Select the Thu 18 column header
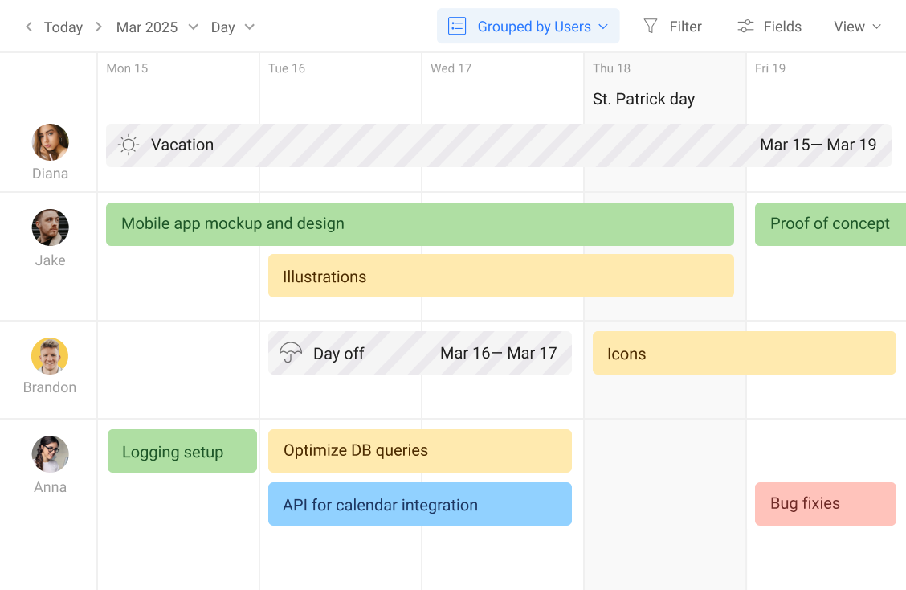The width and height of the screenshot is (906, 590). 611,68
